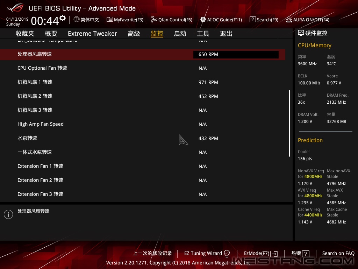Go to the 退出 tab
The height and width of the screenshot is (269, 358).
coord(226,34)
